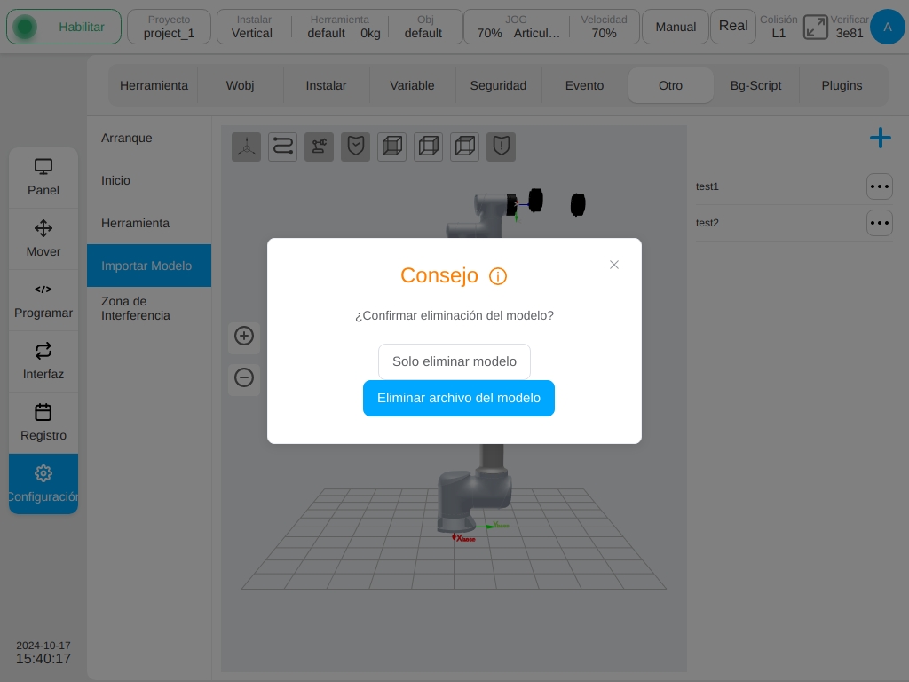Switch to the Plugins tab
This screenshot has width=909, height=682.
click(842, 85)
